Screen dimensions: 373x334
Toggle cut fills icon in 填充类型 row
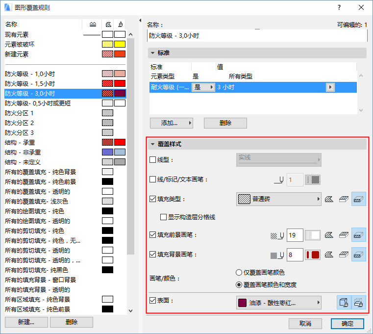358,199
